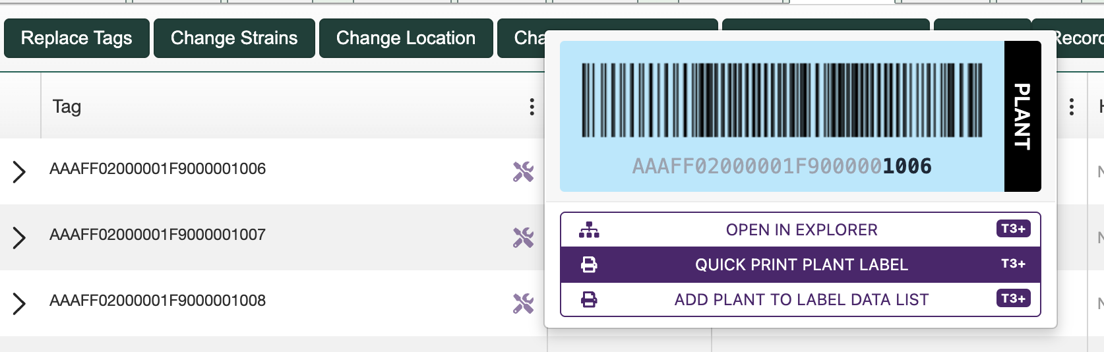
Task: Expand row AAAFF02000001F9000001007
Action: click(19, 237)
